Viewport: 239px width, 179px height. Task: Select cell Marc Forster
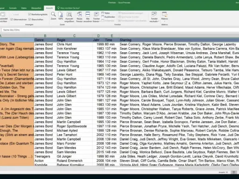pos(74,144)
